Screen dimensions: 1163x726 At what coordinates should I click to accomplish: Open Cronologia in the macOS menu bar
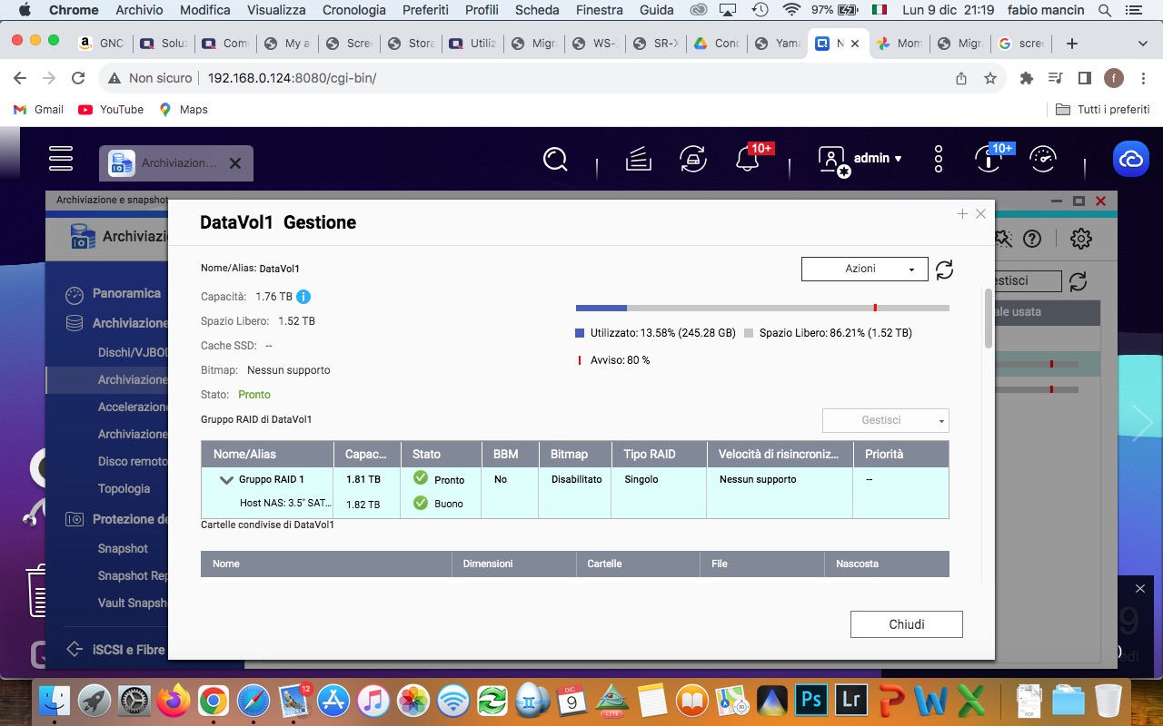[x=353, y=10]
